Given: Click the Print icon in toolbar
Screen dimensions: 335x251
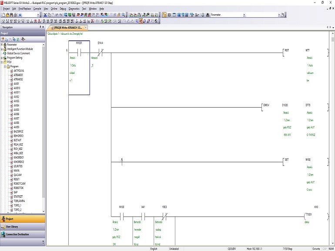Looking at the screenshot, I should coord(15,15).
